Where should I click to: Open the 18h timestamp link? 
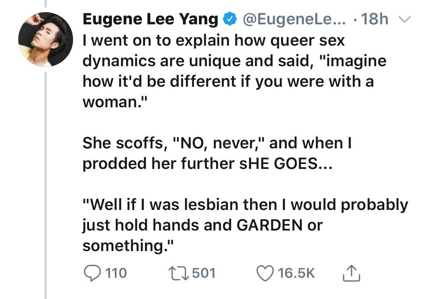coord(374,20)
